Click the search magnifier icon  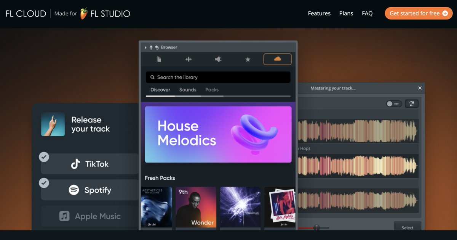click(x=152, y=77)
